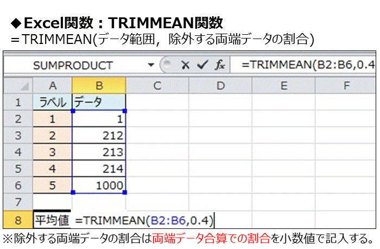Open the Name Box dropdown arrow
Image resolution: width=380 pixels, height=249 pixels.
click(151, 65)
